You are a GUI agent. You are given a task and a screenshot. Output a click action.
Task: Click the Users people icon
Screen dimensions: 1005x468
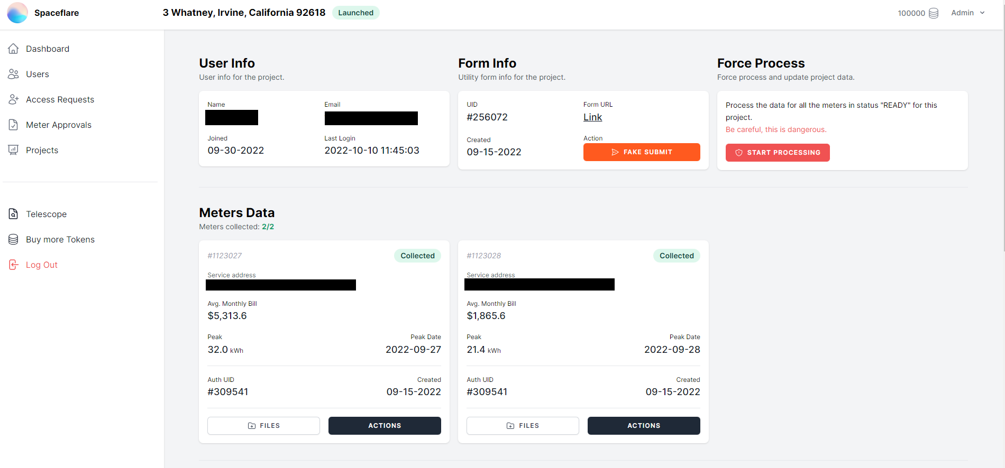point(14,74)
